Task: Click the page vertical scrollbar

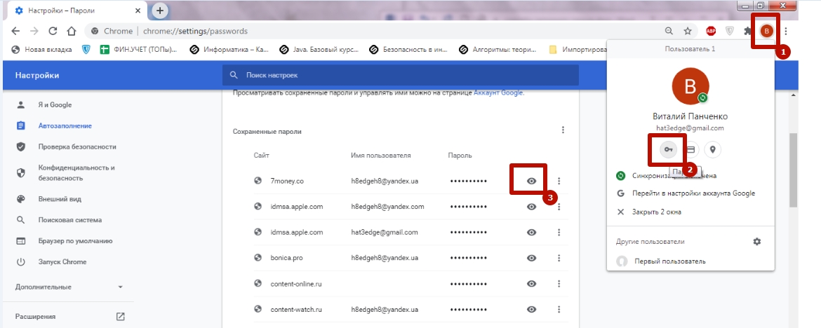Action: (793, 168)
